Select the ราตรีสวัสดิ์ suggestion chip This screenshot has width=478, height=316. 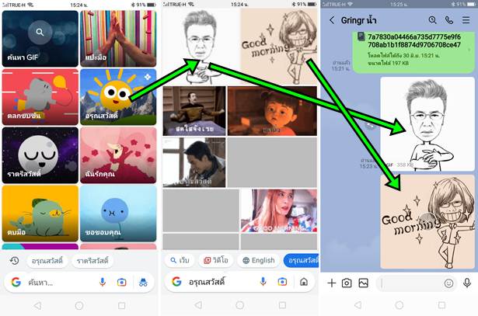92,261
